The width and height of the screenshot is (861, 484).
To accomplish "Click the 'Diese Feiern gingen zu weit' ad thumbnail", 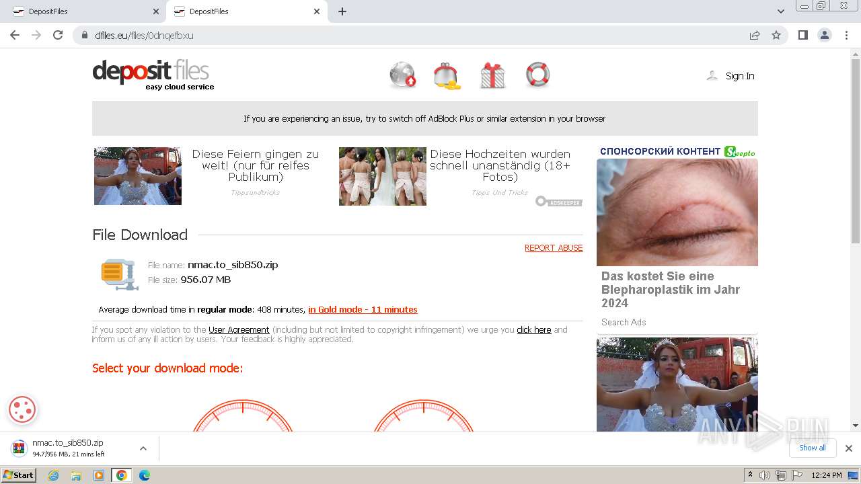I will click(138, 176).
